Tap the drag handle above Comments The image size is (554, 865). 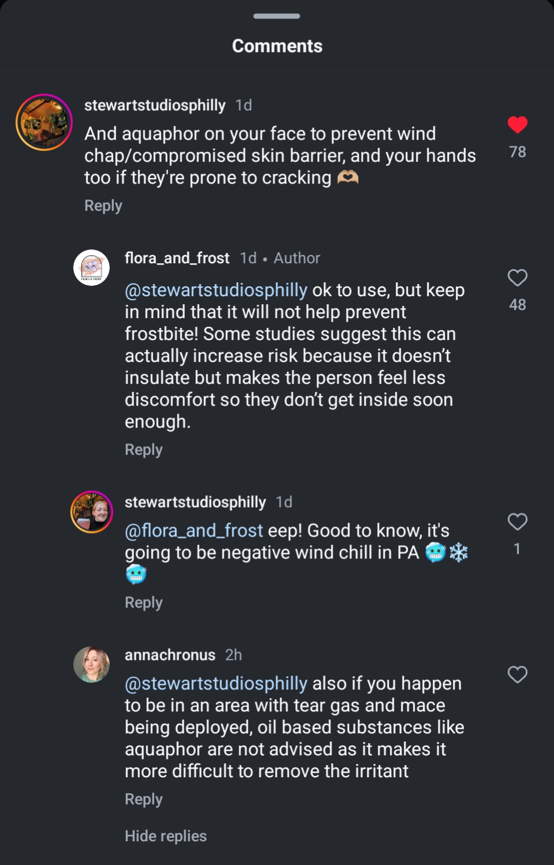point(277,16)
